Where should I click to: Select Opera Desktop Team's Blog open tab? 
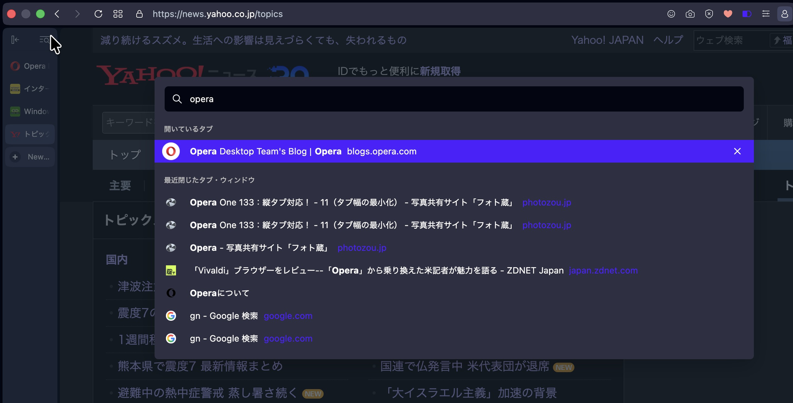[x=454, y=151]
